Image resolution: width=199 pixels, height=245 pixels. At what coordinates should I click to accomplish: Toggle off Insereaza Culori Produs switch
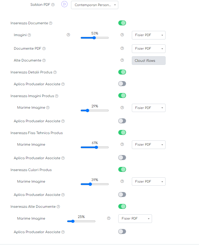(122, 169)
